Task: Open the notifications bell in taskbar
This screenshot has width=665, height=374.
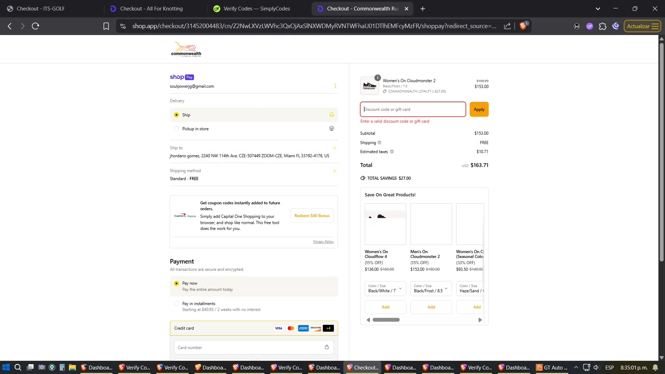Action: [x=655, y=367]
